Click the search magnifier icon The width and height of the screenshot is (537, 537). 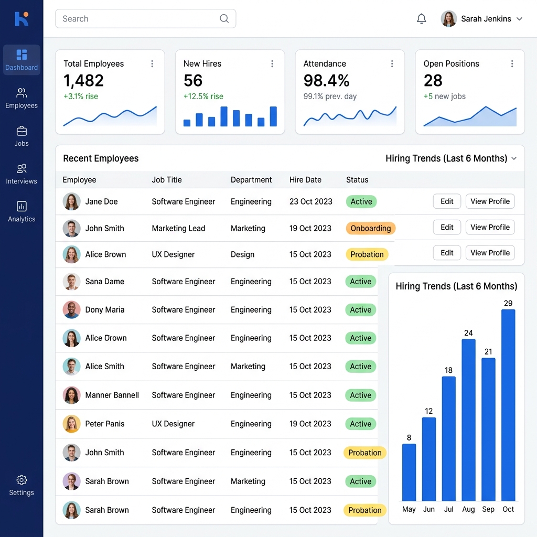224,18
